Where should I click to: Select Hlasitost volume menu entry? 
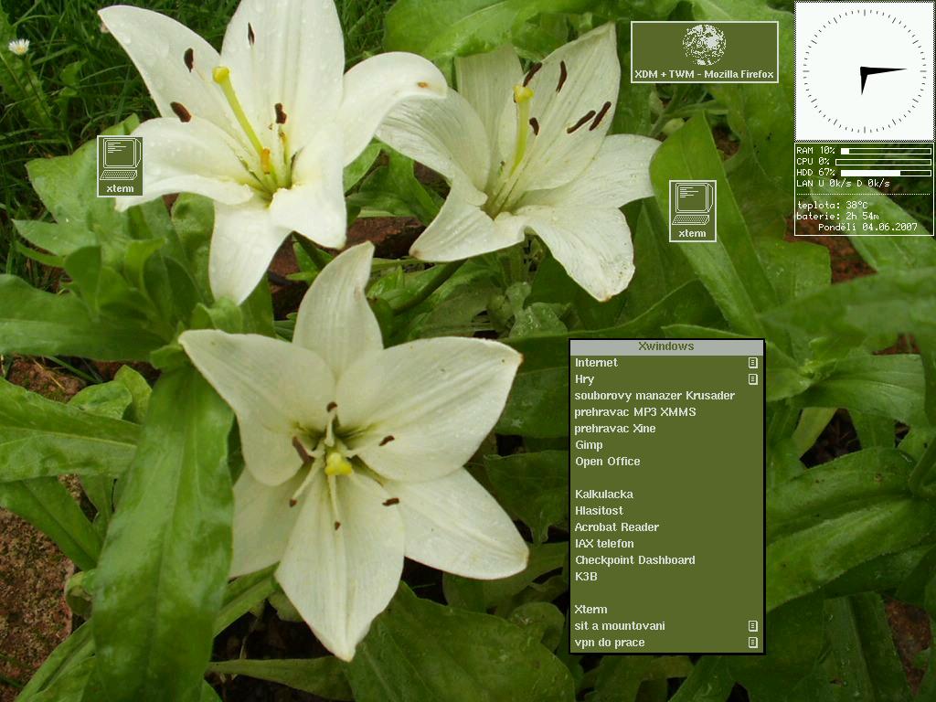[x=599, y=511]
